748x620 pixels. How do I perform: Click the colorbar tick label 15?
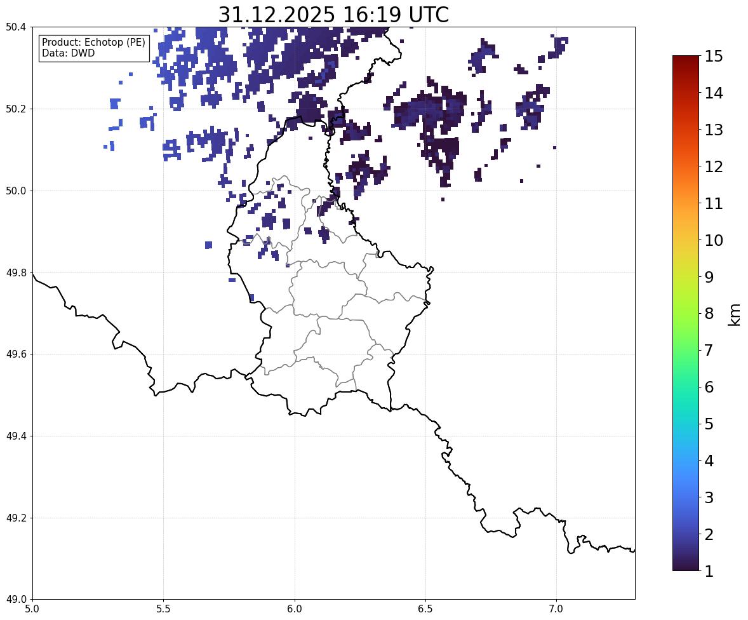click(x=714, y=57)
